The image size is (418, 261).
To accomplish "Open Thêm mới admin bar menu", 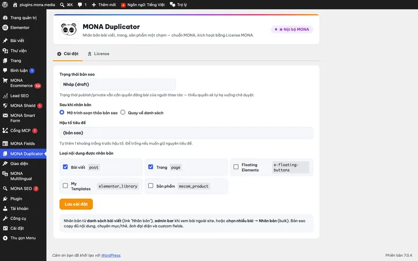I will coord(103,5).
